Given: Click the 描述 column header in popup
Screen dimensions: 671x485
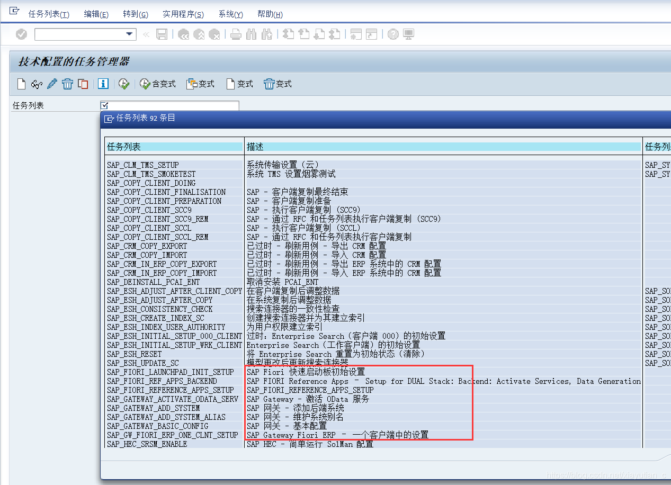Looking at the screenshot, I should [443, 147].
